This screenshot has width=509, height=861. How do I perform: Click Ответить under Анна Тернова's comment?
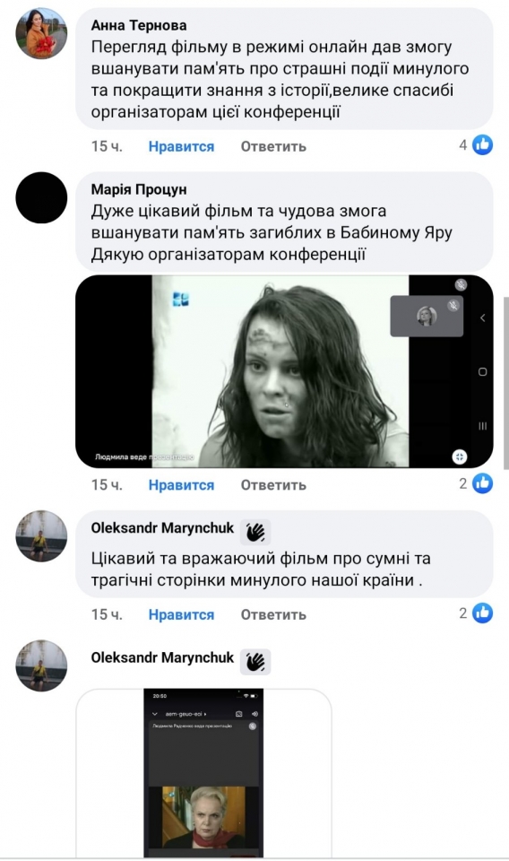click(x=273, y=146)
